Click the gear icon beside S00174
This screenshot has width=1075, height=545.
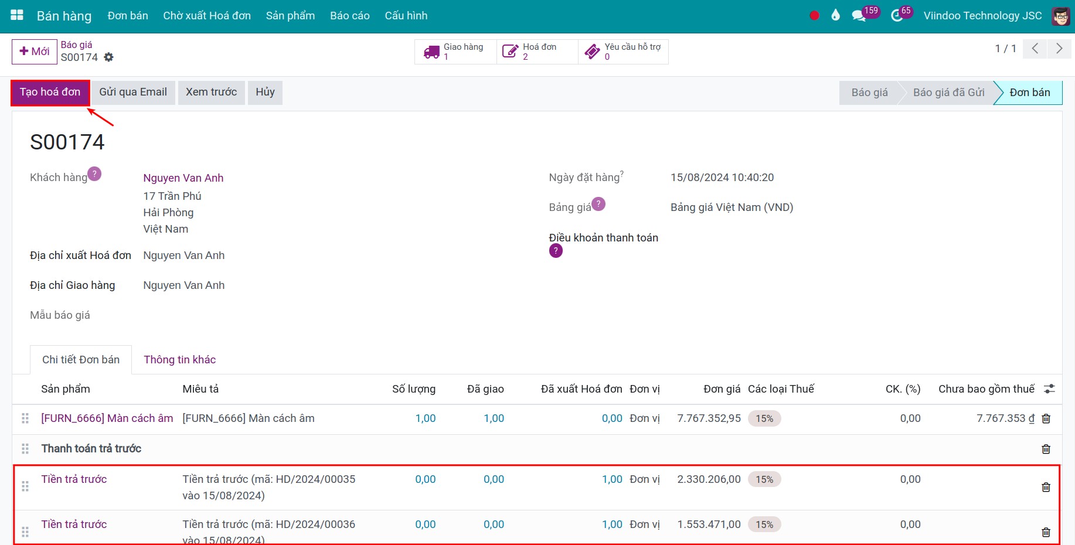pos(108,57)
